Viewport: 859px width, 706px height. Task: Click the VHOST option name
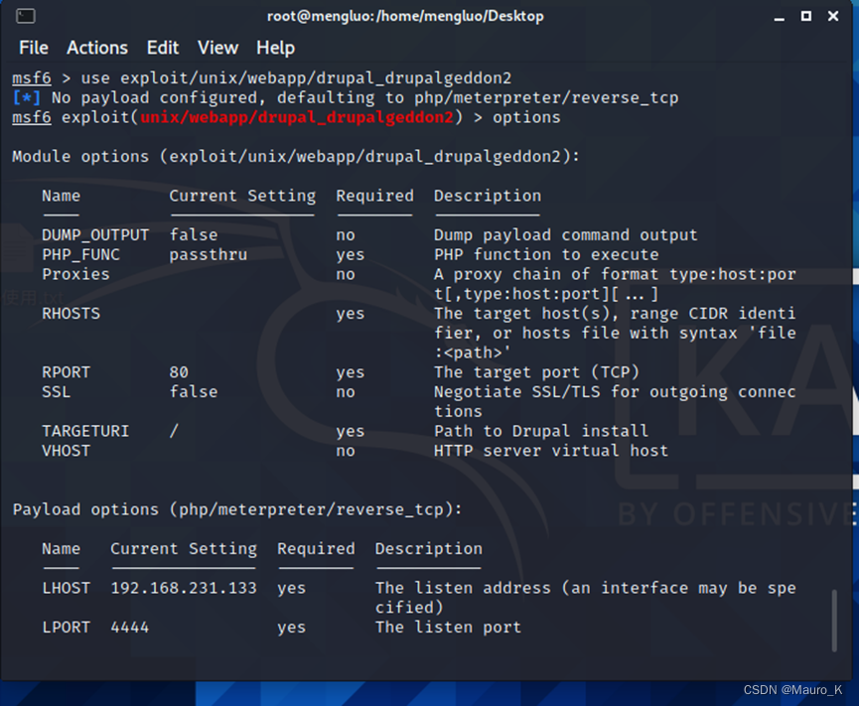[x=66, y=451]
